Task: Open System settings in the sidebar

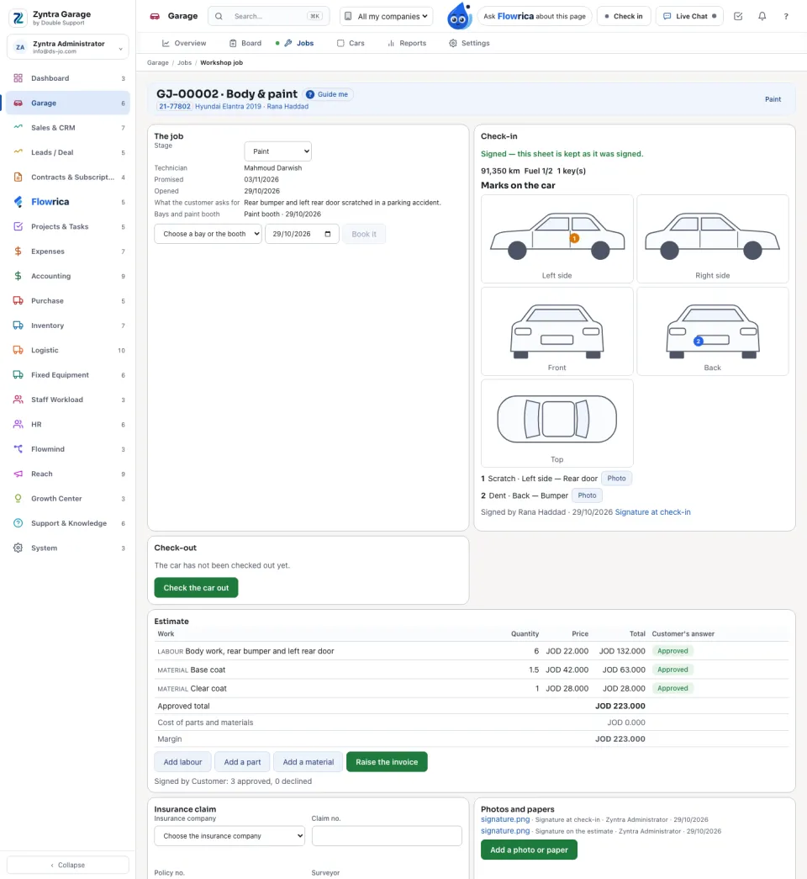Action: [68, 548]
